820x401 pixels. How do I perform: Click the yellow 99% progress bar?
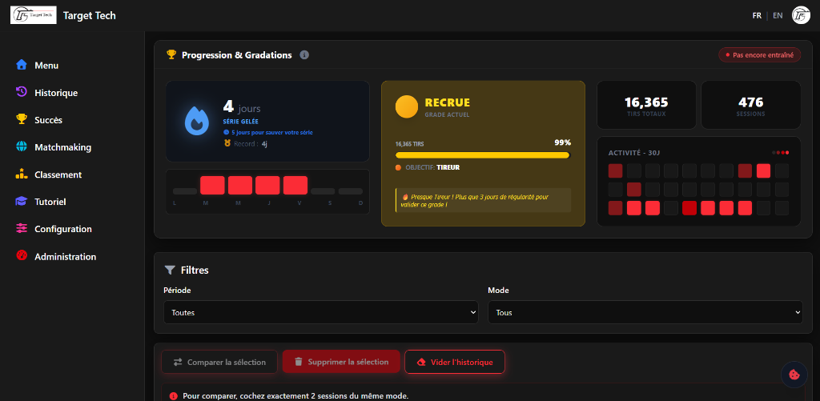(482, 155)
